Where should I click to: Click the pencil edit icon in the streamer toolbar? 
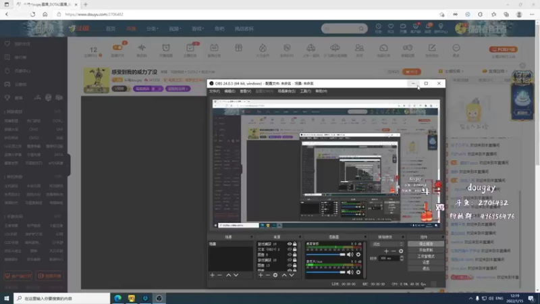point(432,47)
